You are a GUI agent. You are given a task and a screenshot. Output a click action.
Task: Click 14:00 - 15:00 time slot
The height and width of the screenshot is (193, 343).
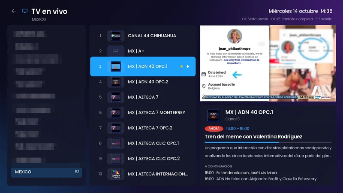coord(238,129)
